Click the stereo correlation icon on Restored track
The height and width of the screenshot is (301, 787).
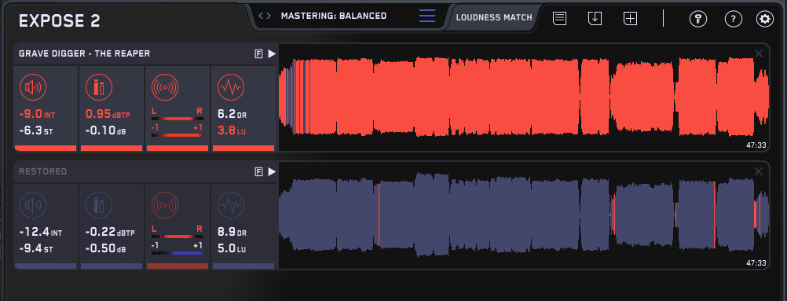pyautogui.click(x=165, y=205)
